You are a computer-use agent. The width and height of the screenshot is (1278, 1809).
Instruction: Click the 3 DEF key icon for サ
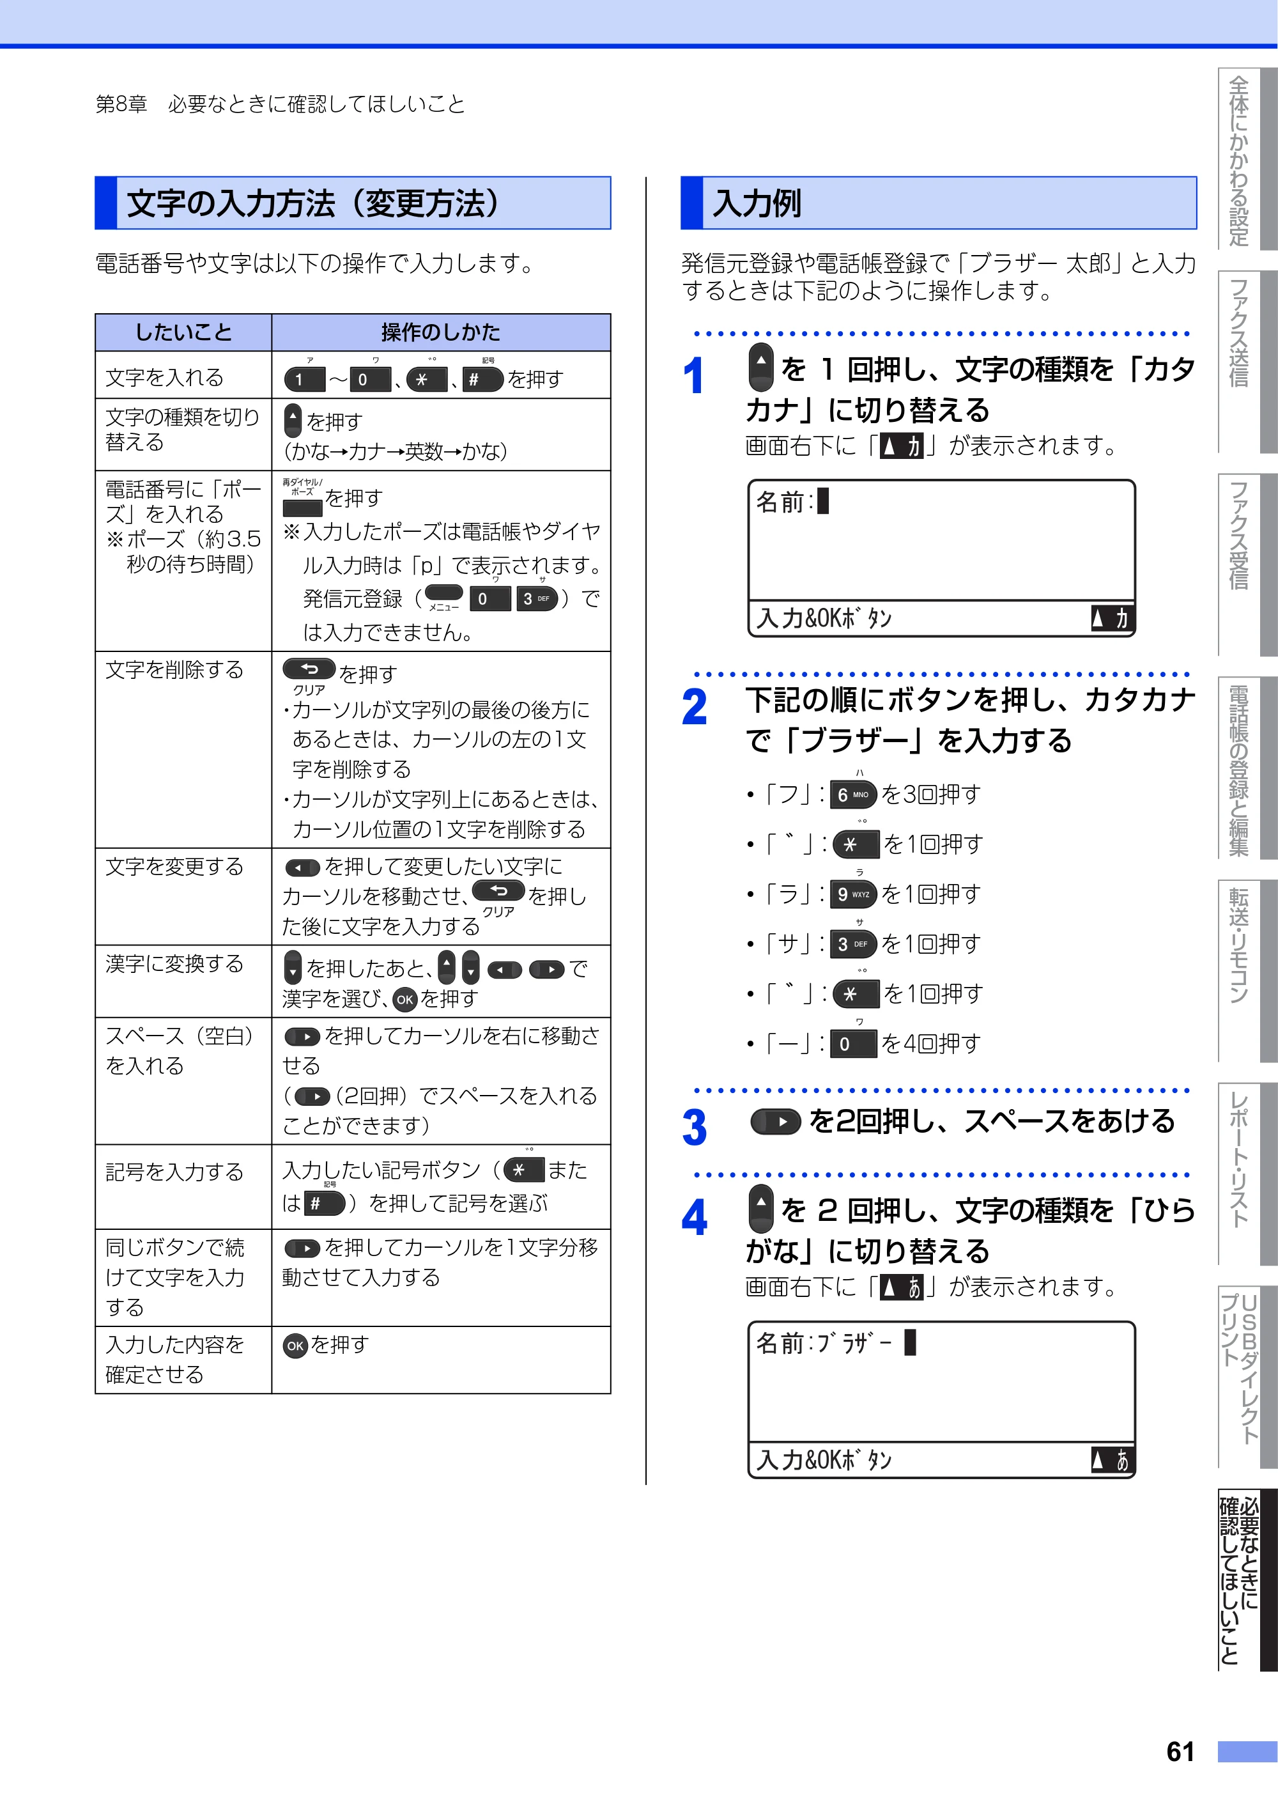pyautogui.click(x=853, y=944)
